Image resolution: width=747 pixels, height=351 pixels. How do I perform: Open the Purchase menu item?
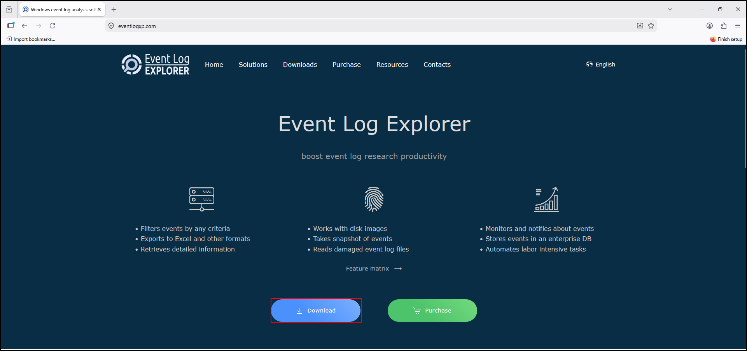[x=346, y=65]
